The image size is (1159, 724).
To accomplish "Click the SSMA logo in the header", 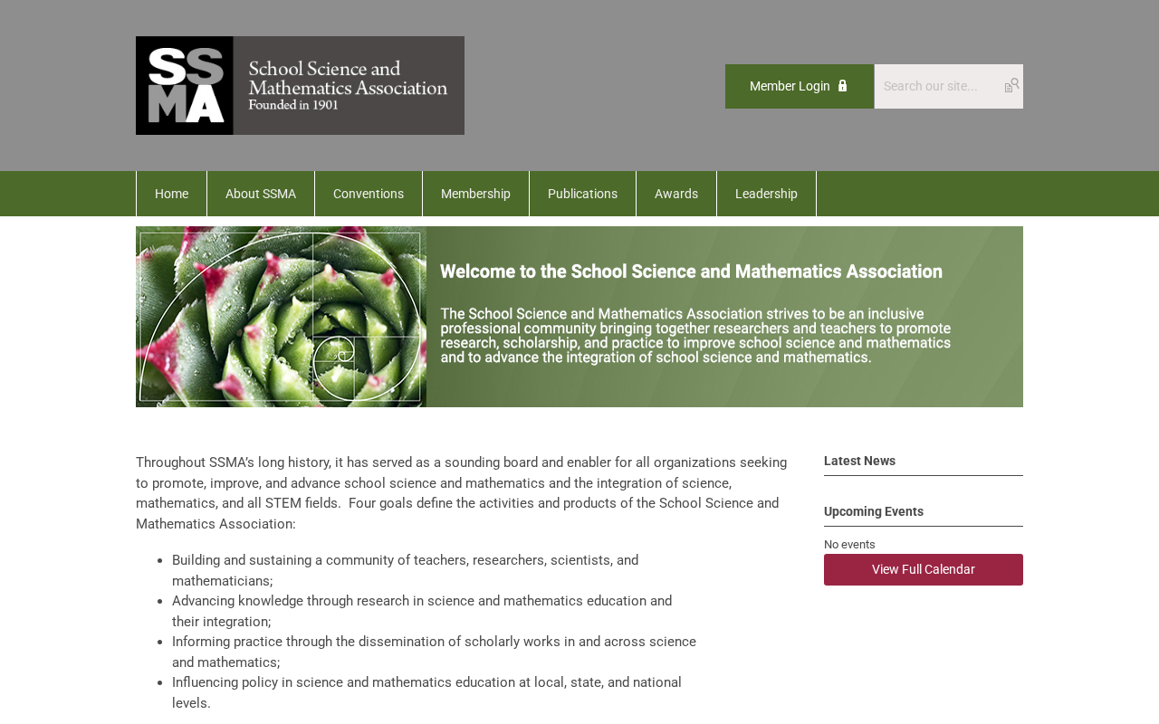I will point(300,85).
